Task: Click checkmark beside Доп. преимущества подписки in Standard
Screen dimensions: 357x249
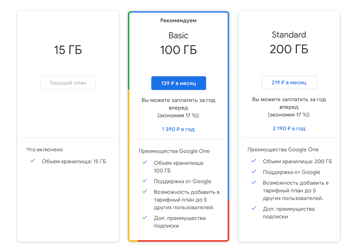Action: (x=254, y=209)
